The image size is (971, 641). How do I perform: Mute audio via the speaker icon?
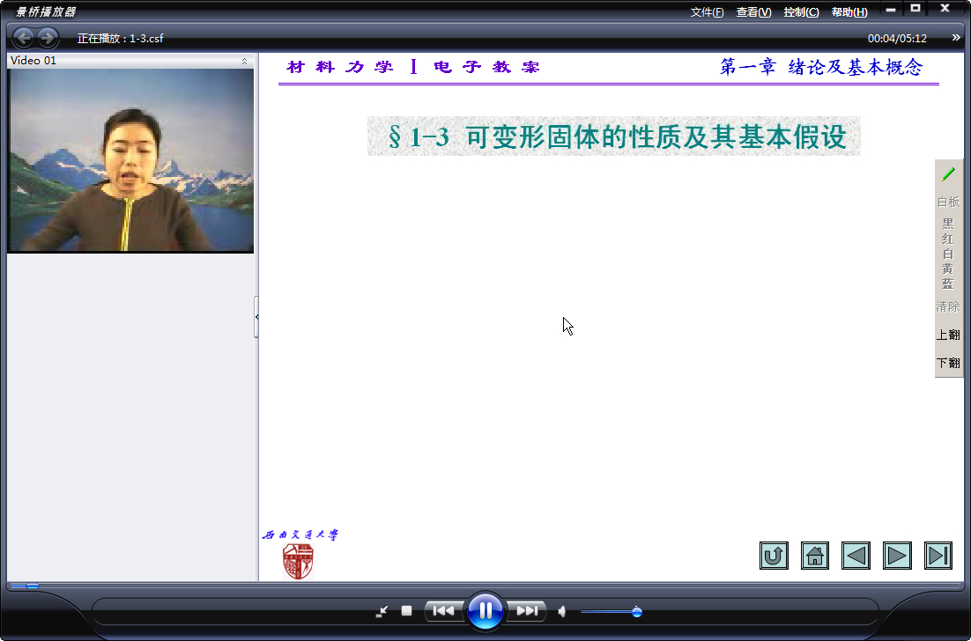[561, 612]
